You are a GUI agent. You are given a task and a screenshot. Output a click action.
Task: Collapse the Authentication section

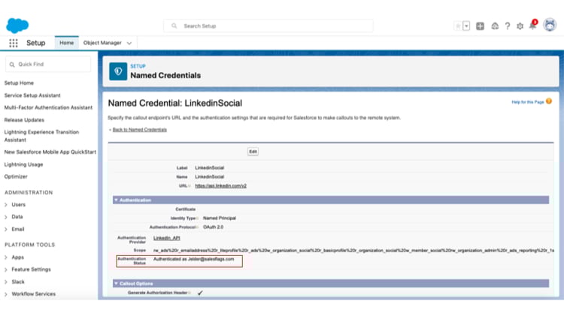click(116, 200)
